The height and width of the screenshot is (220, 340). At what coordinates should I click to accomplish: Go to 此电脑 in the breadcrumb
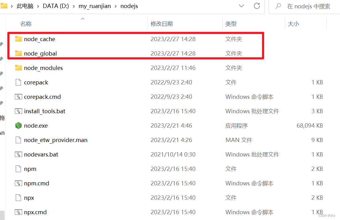tap(25, 6)
